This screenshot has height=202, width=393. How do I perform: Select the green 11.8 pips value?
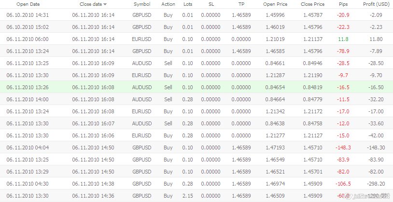pyautogui.click(x=343, y=39)
